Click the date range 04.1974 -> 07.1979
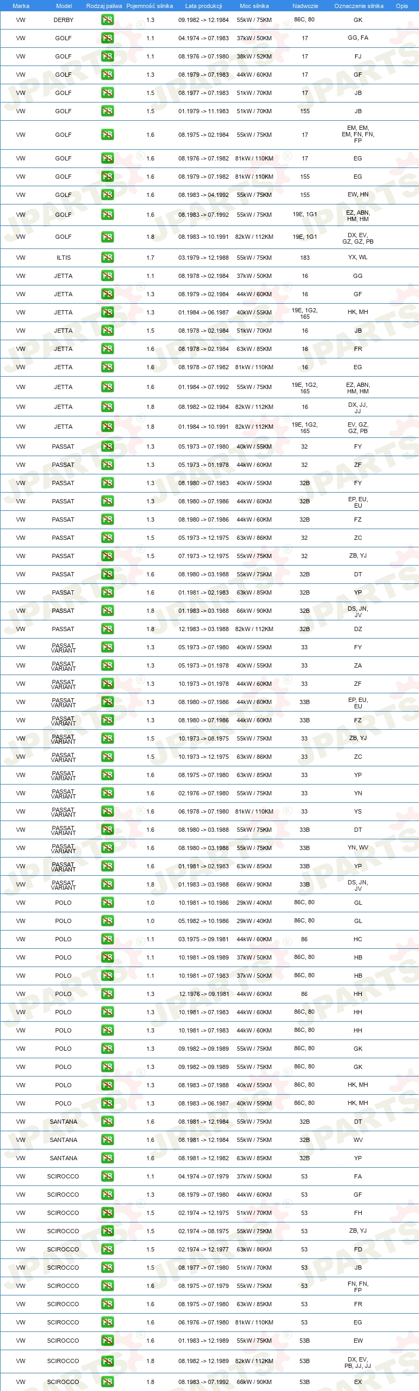 pyautogui.click(x=203, y=1177)
